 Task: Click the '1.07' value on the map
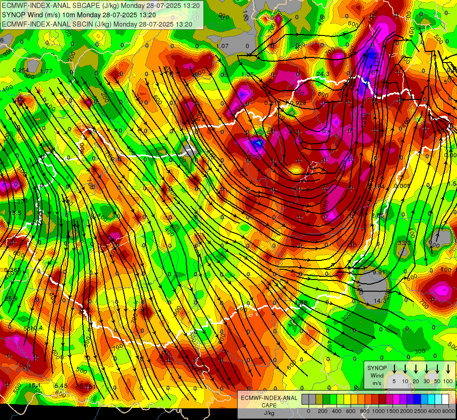(223, 46)
